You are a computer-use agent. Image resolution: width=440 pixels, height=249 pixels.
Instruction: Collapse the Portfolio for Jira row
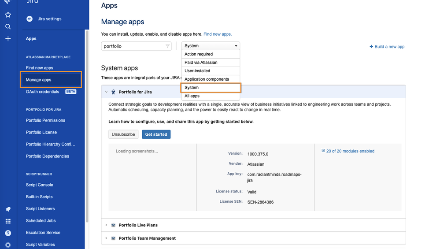[106, 92]
